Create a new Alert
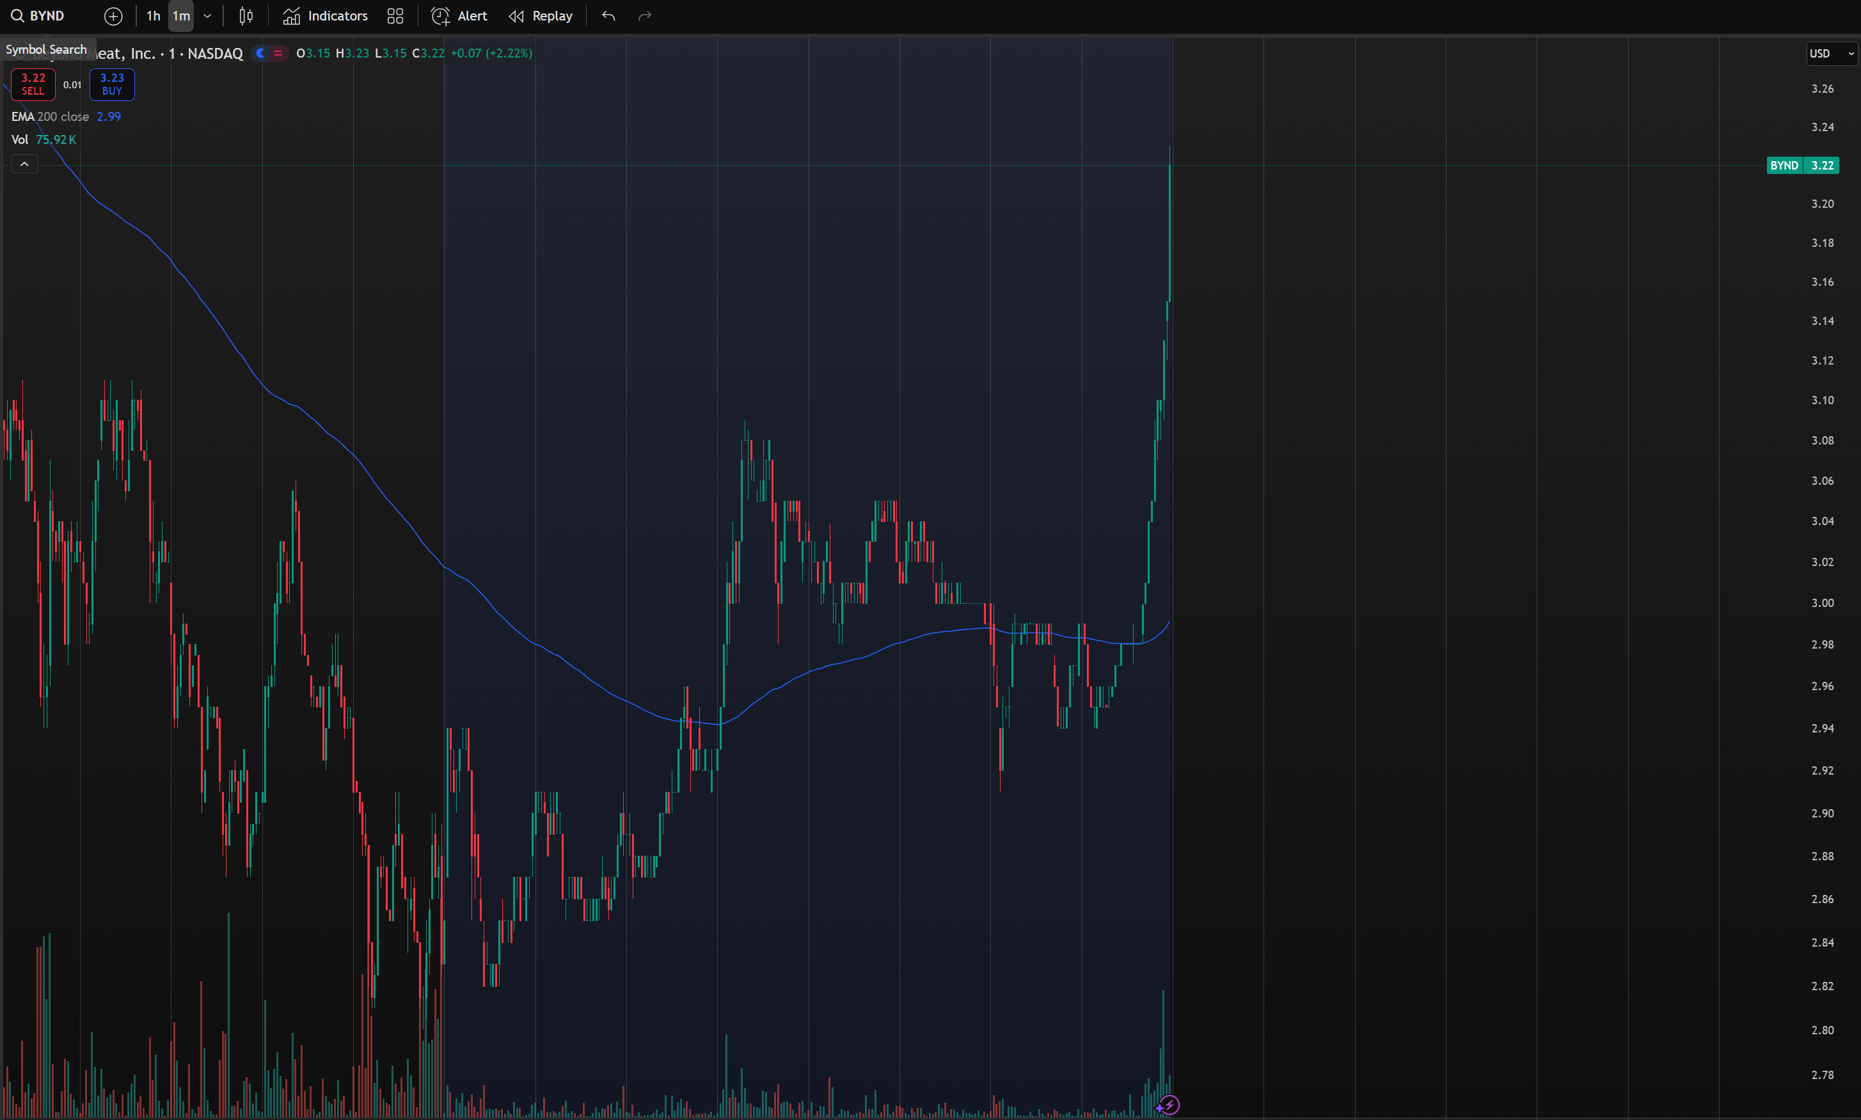The height and width of the screenshot is (1120, 1861). pos(459,16)
